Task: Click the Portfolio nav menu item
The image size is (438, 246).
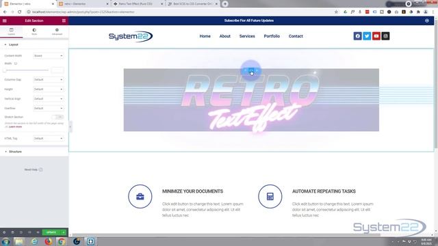Action: (272, 36)
